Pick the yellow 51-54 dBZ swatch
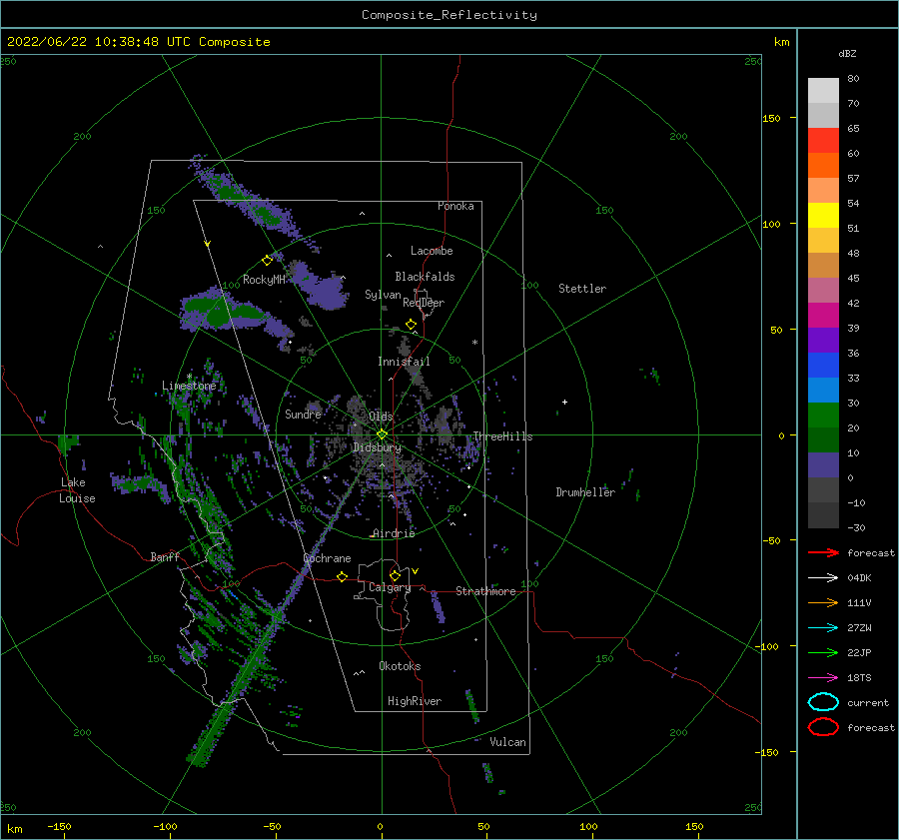 point(823,216)
